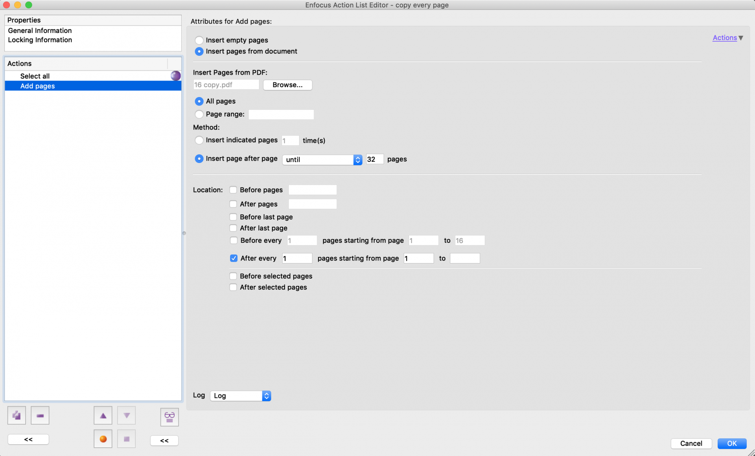
Task: Click Before every starting page field
Action: (x=424, y=240)
